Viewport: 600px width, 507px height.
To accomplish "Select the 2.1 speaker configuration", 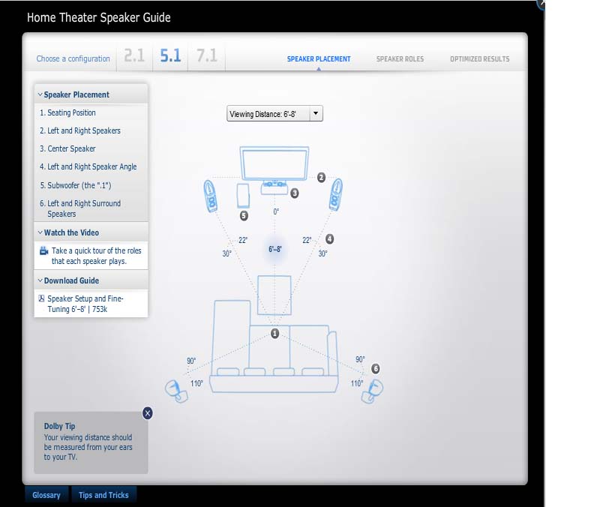I will 134,55.
